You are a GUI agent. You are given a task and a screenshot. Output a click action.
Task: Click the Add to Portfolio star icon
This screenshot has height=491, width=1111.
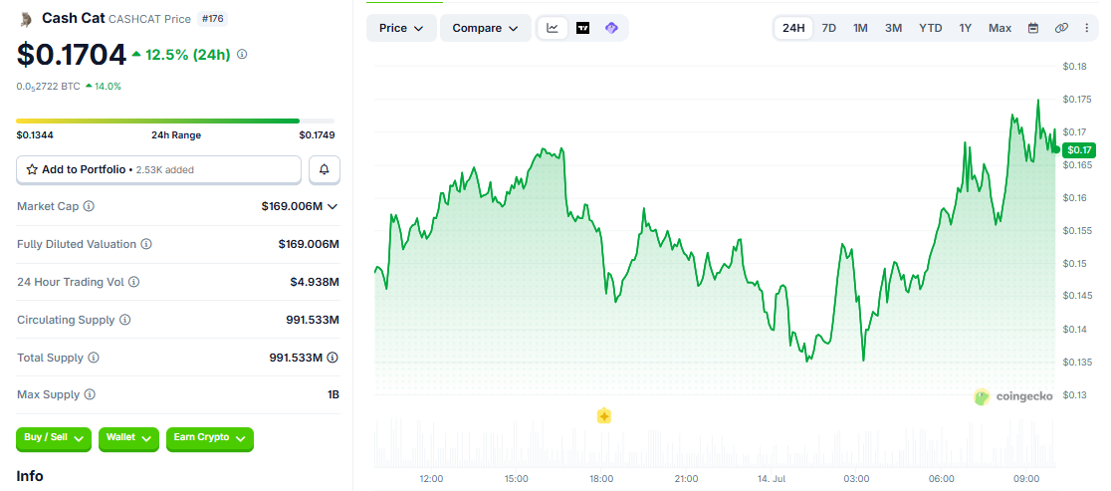pyautogui.click(x=32, y=169)
